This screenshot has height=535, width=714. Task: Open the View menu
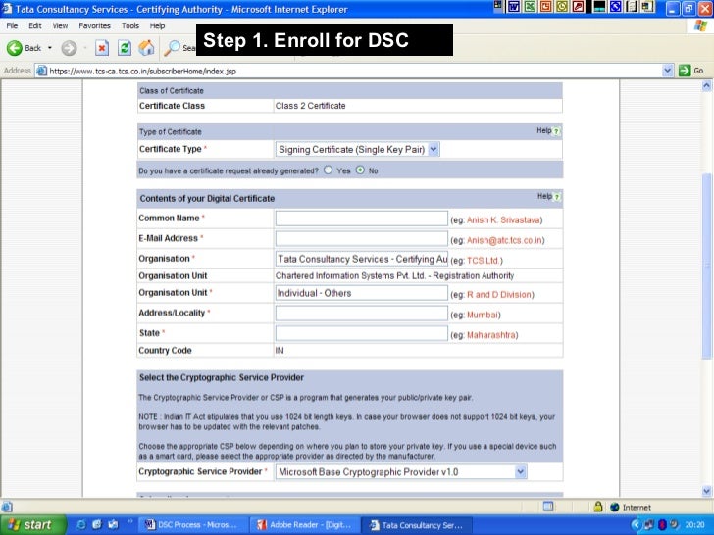tap(60, 25)
